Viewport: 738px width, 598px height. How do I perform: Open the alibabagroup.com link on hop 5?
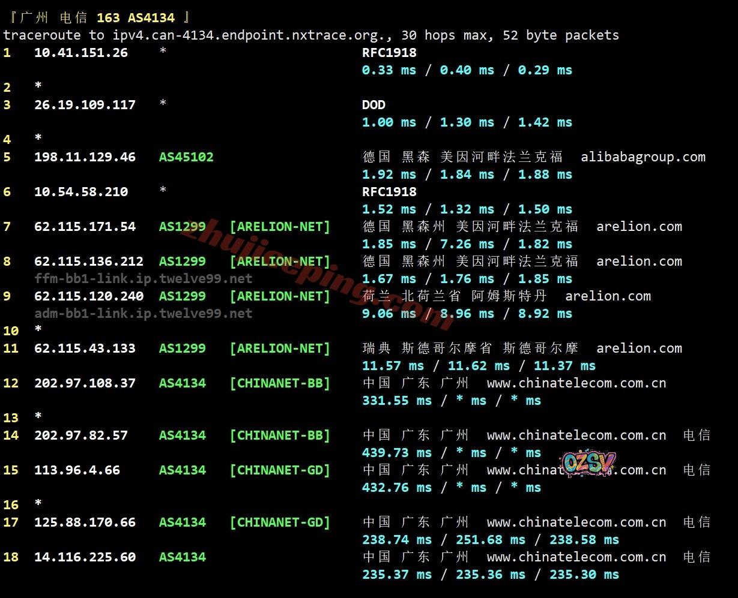643,157
